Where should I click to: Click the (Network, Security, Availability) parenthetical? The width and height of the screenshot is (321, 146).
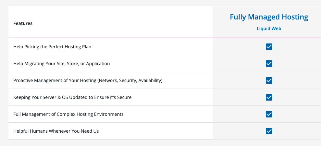[130, 81]
